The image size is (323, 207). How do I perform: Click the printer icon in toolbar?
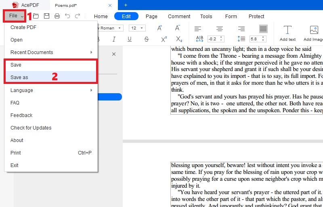(57, 16)
